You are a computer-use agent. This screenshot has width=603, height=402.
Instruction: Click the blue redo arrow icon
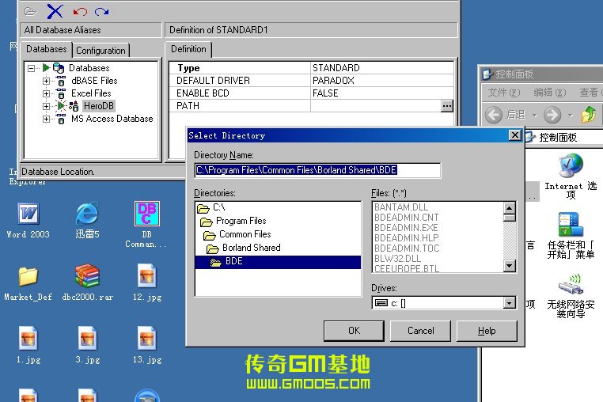tap(101, 12)
